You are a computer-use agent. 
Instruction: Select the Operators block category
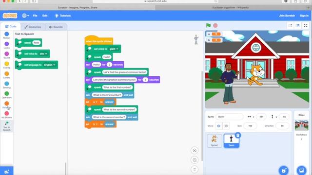(6, 95)
